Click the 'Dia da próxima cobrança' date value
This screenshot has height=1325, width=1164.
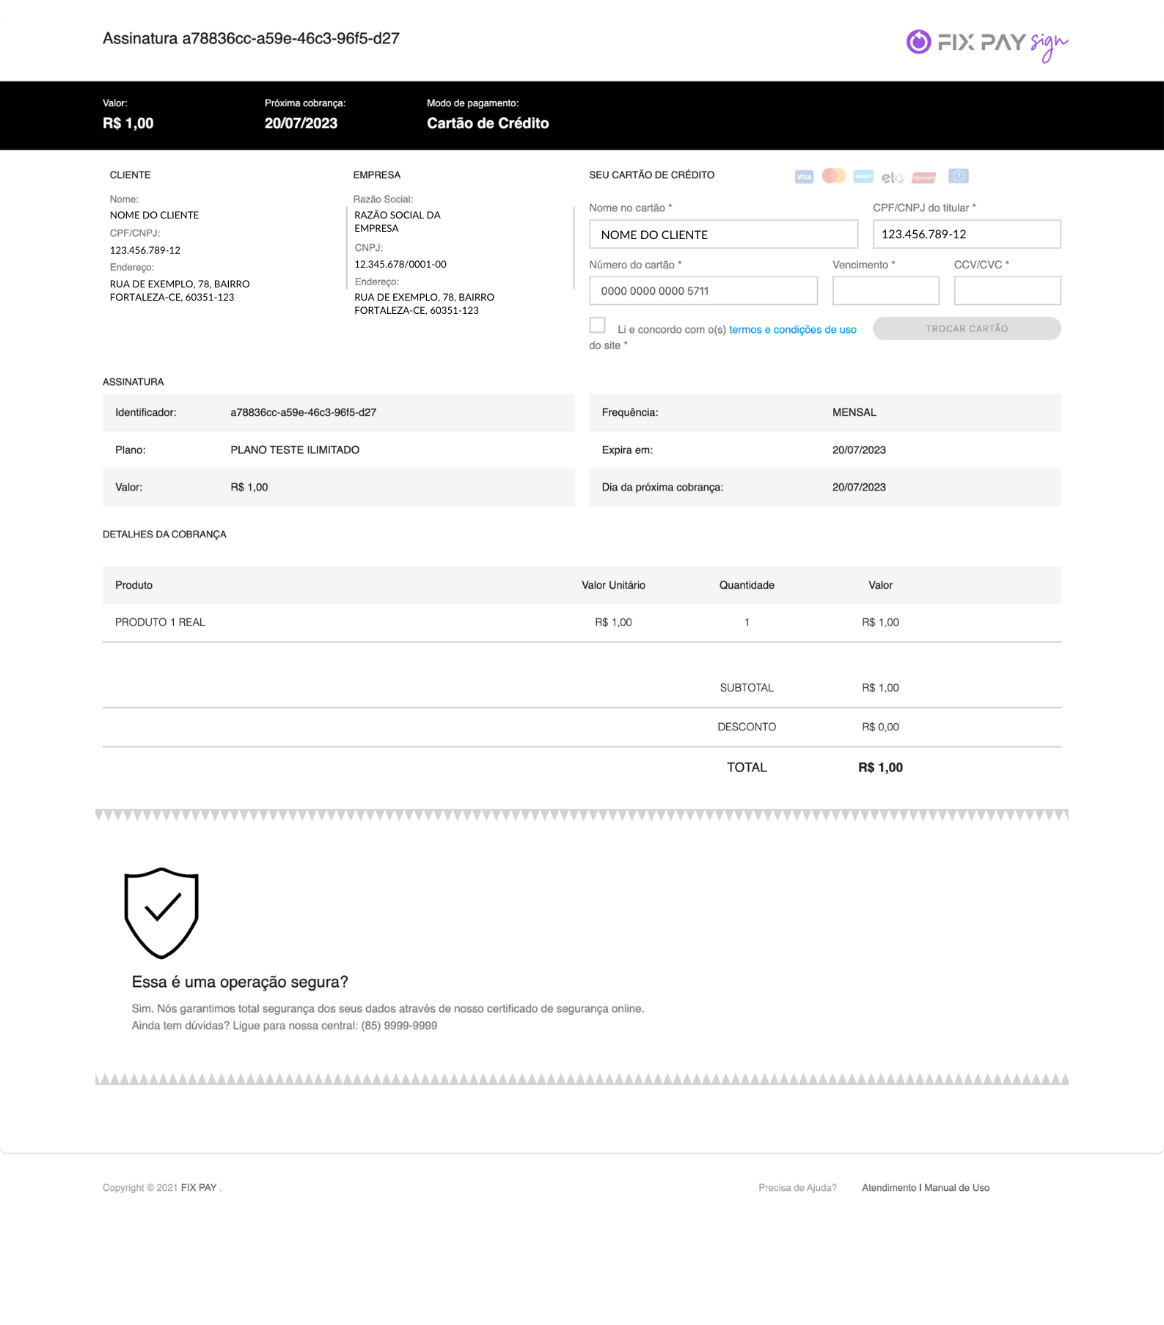pos(859,488)
